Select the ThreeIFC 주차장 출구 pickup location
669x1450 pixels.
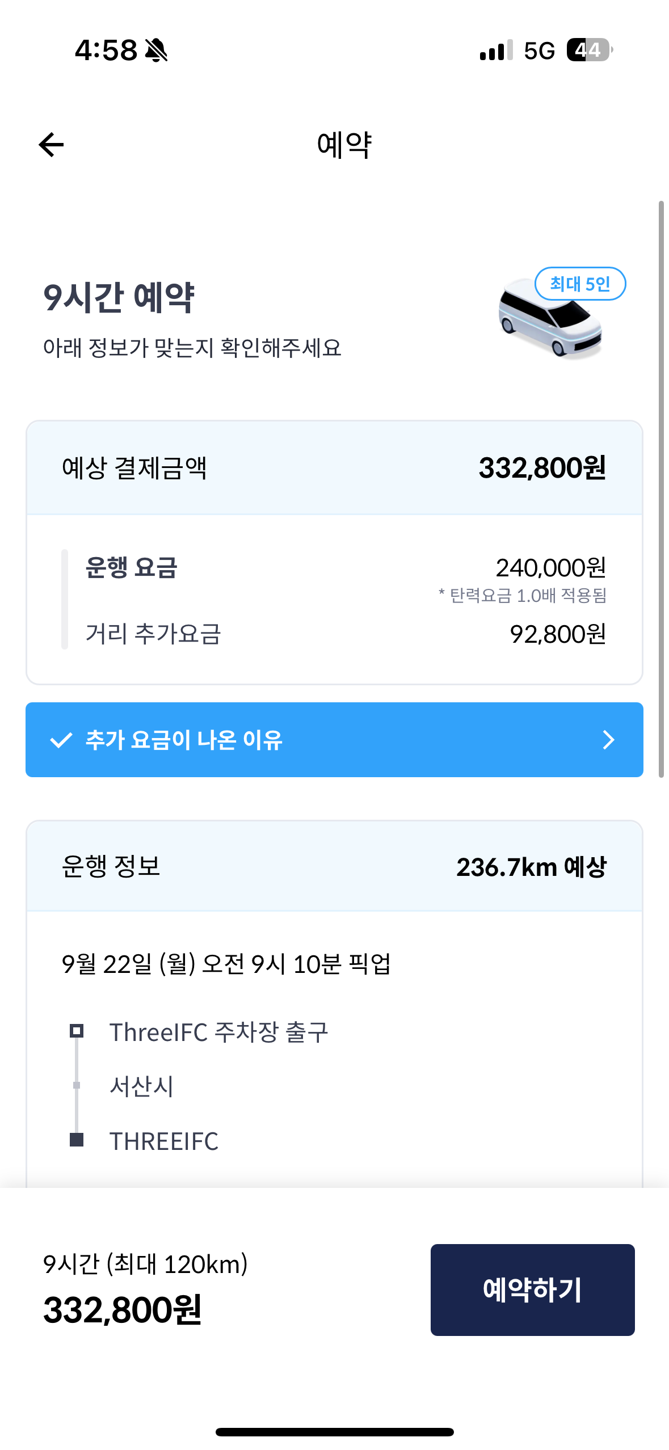[x=218, y=1032]
